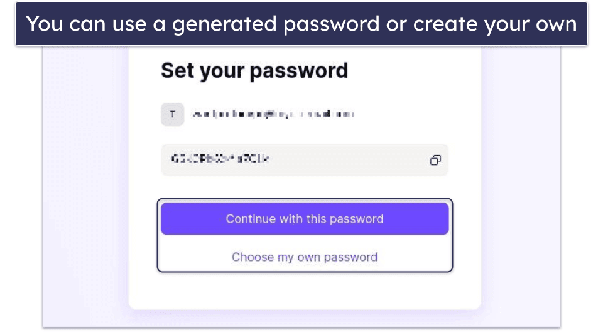
Task: Click the blurred email address text
Action: [273, 115]
